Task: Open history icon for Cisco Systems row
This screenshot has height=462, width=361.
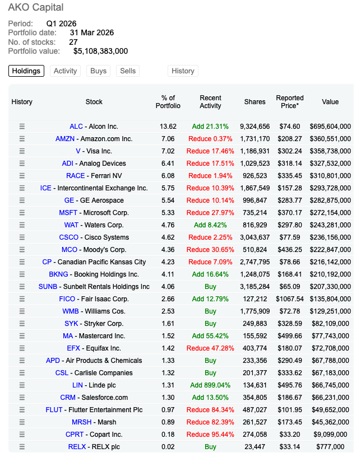Action: pos(22,237)
